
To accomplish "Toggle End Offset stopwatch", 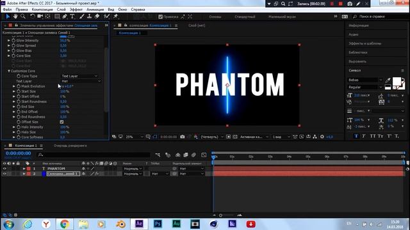I will coord(19,112).
